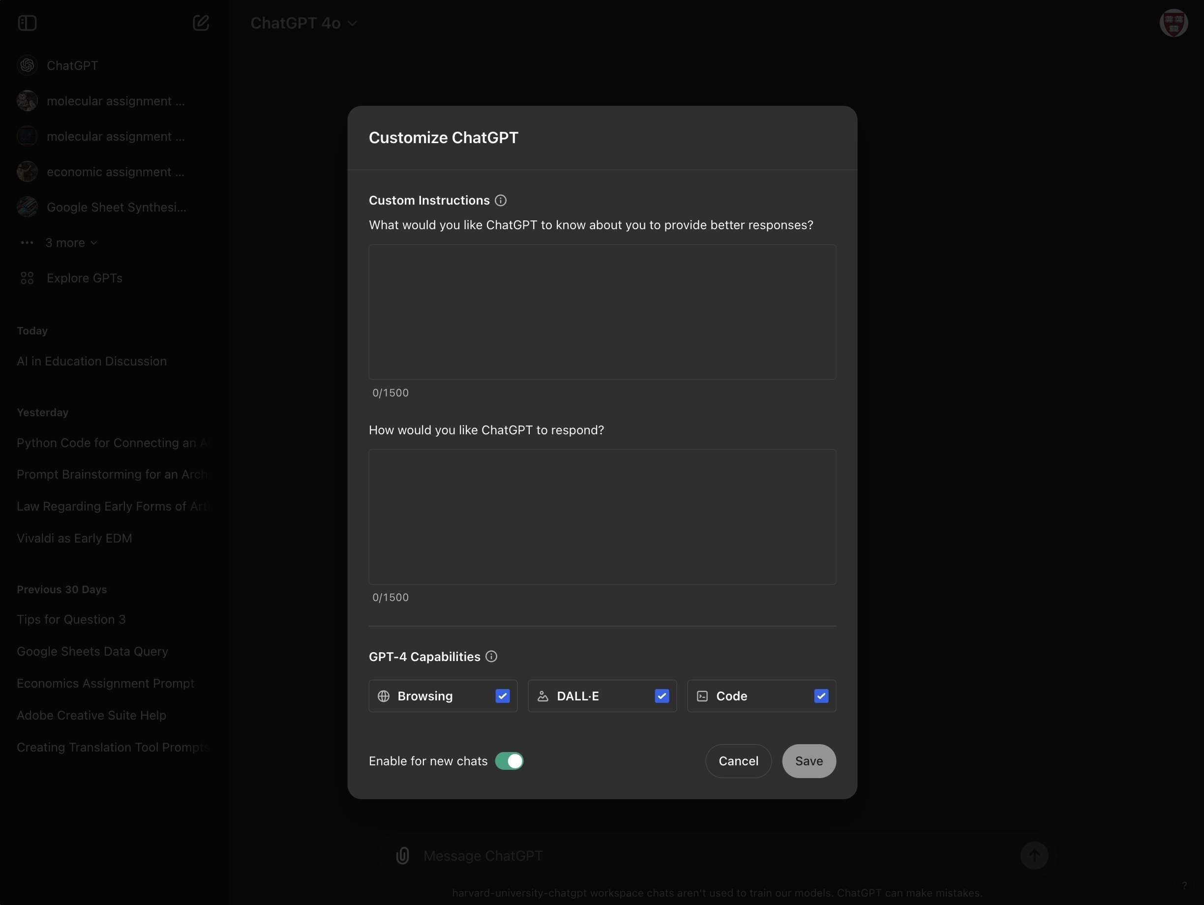This screenshot has width=1204, height=905.
Task: Uncheck the DALL·E capability checkbox
Action: [662, 696]
